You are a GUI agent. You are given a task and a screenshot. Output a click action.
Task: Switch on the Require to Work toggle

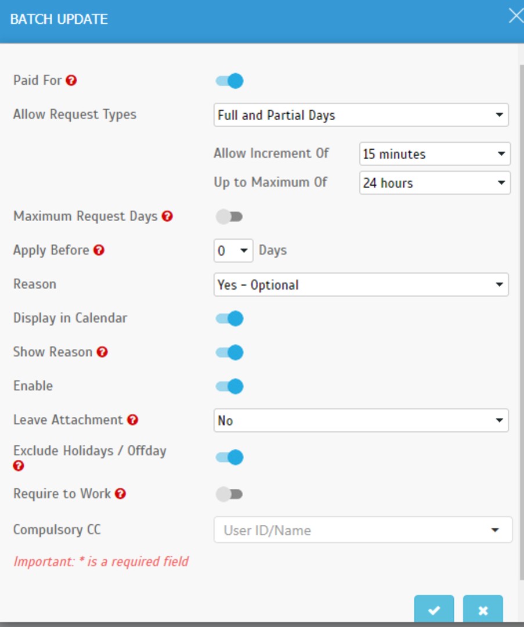pos(229,494)
